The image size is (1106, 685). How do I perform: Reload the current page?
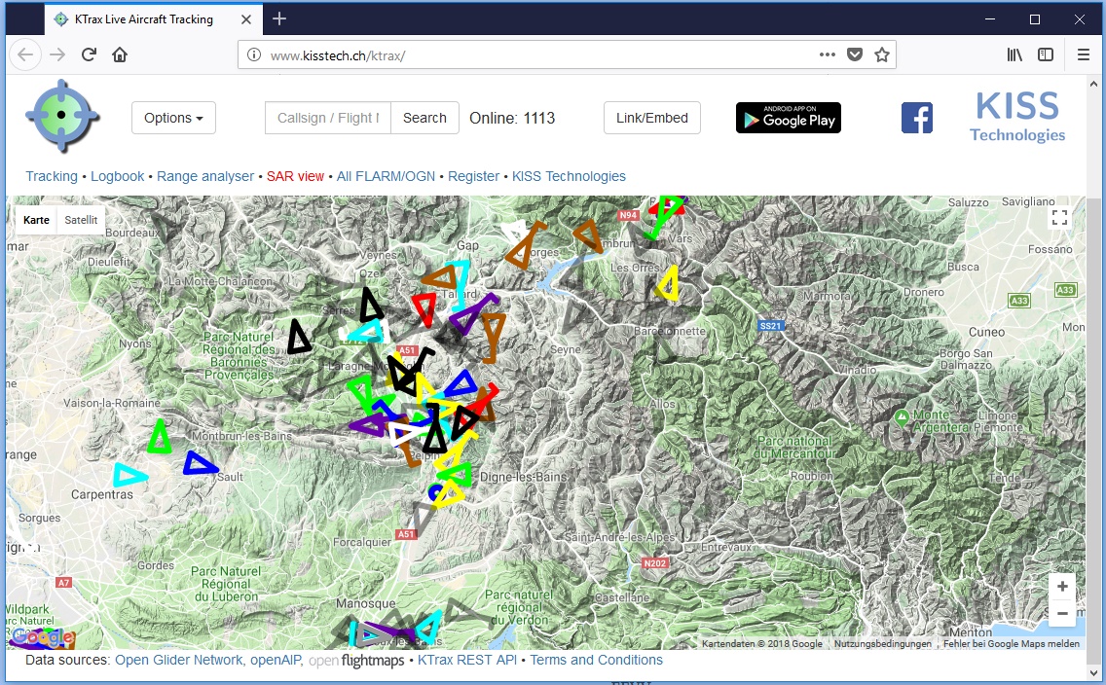tap(89, 54)
